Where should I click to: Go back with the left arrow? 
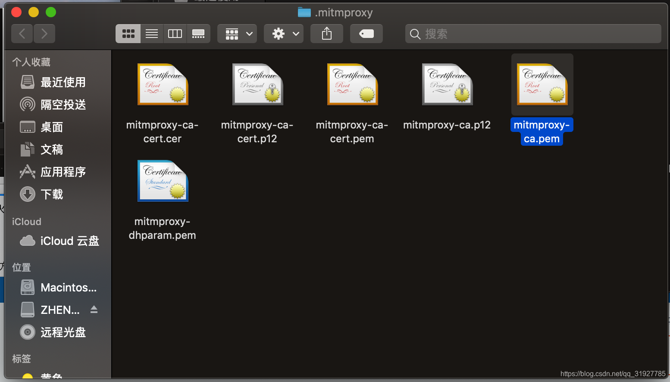pos(22,34)
